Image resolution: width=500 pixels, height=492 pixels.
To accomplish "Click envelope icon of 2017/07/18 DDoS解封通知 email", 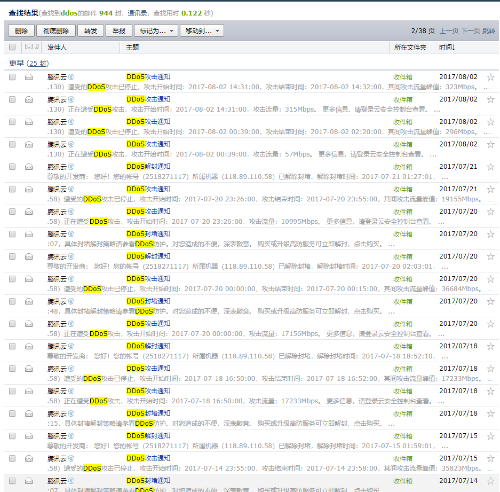I will point(29,346).
